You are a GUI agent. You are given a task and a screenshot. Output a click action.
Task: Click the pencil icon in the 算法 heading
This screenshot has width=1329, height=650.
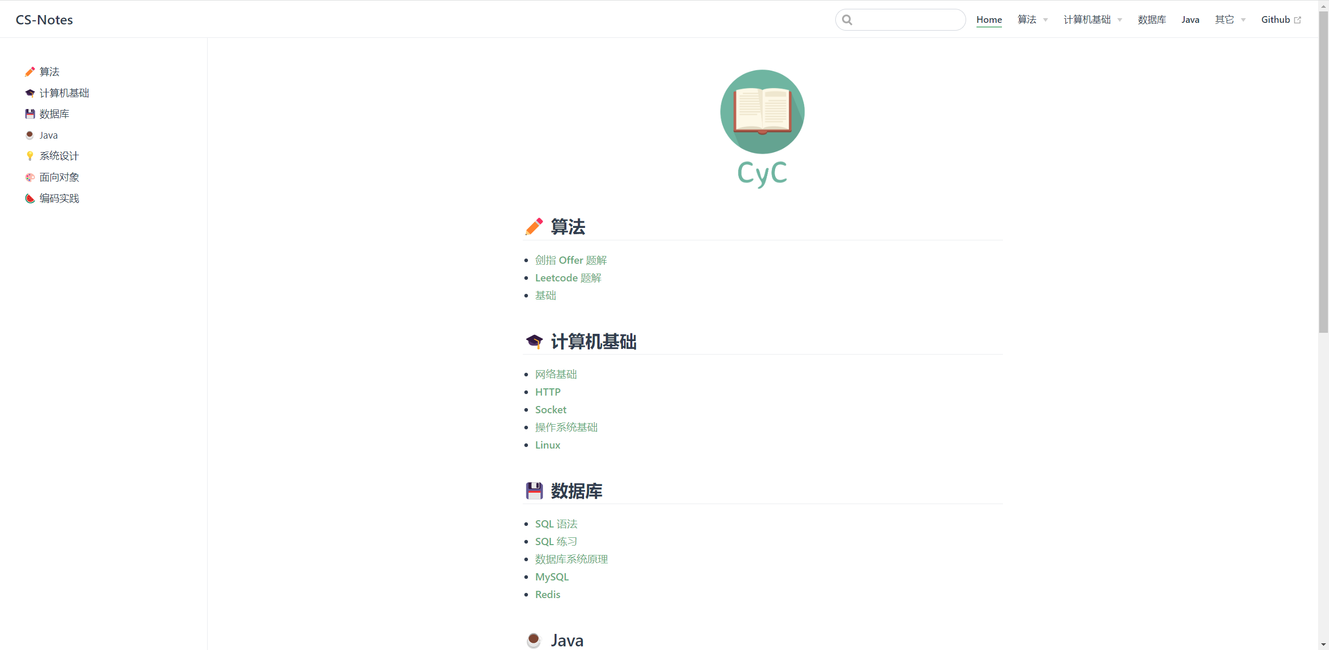pos(534,226)
